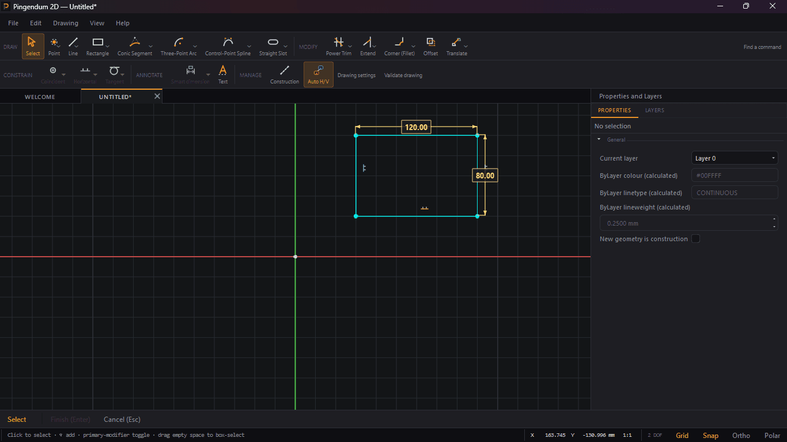Click Validate drawing

[403, 75]
